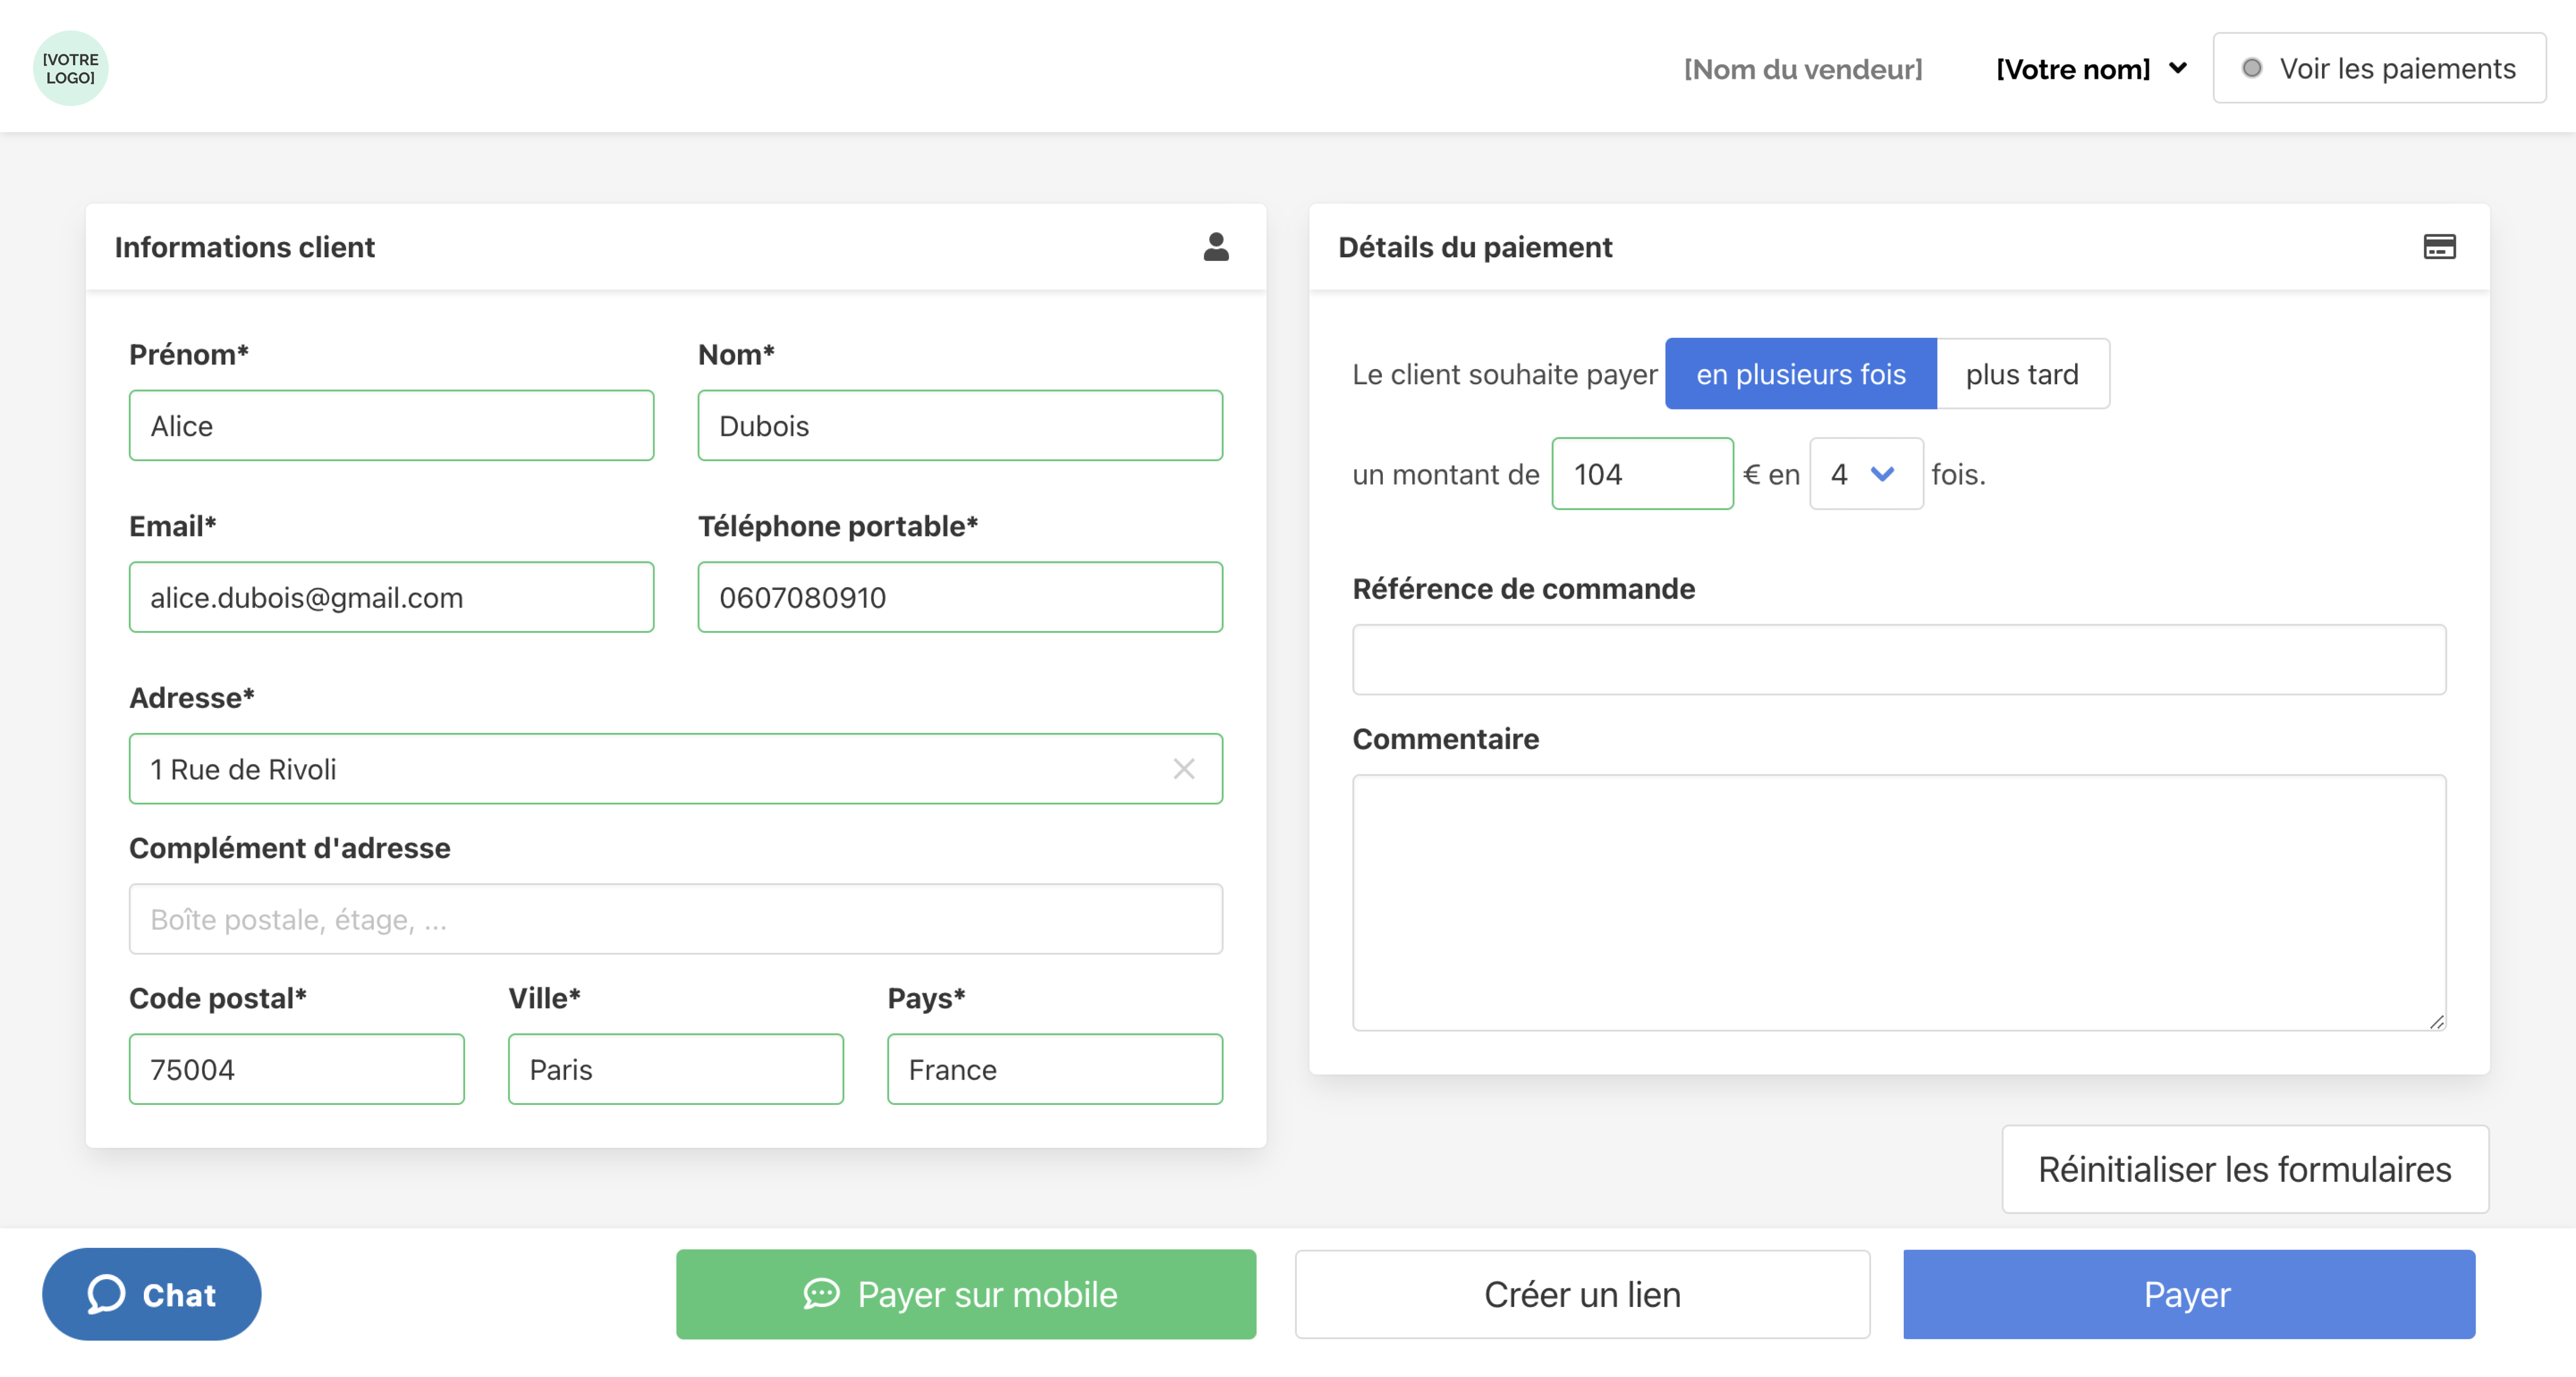Click the user icon in Informations client header

click(1216, 247)
